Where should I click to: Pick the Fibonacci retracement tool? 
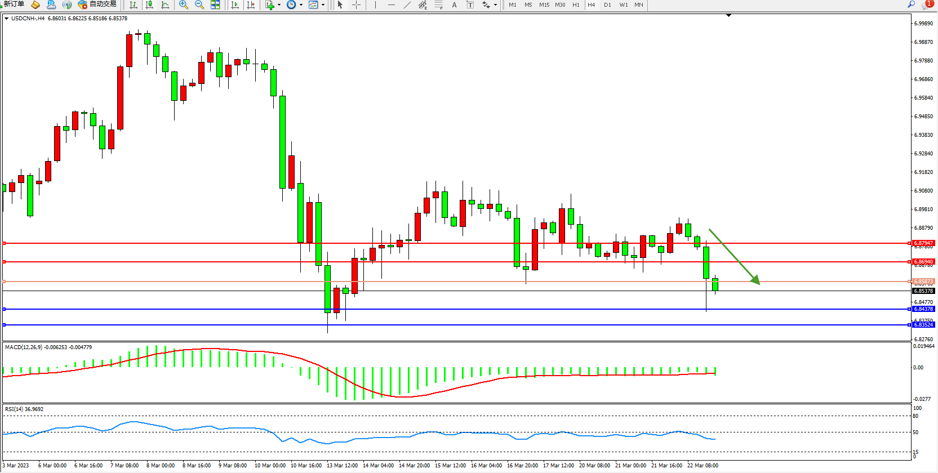tap(439, 5)
